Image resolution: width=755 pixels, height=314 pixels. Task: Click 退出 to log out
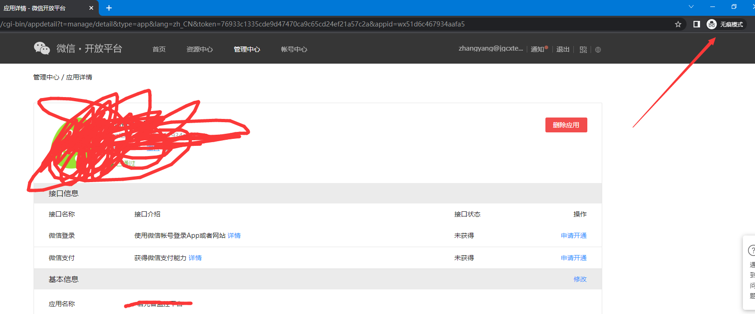coord(563,49)
